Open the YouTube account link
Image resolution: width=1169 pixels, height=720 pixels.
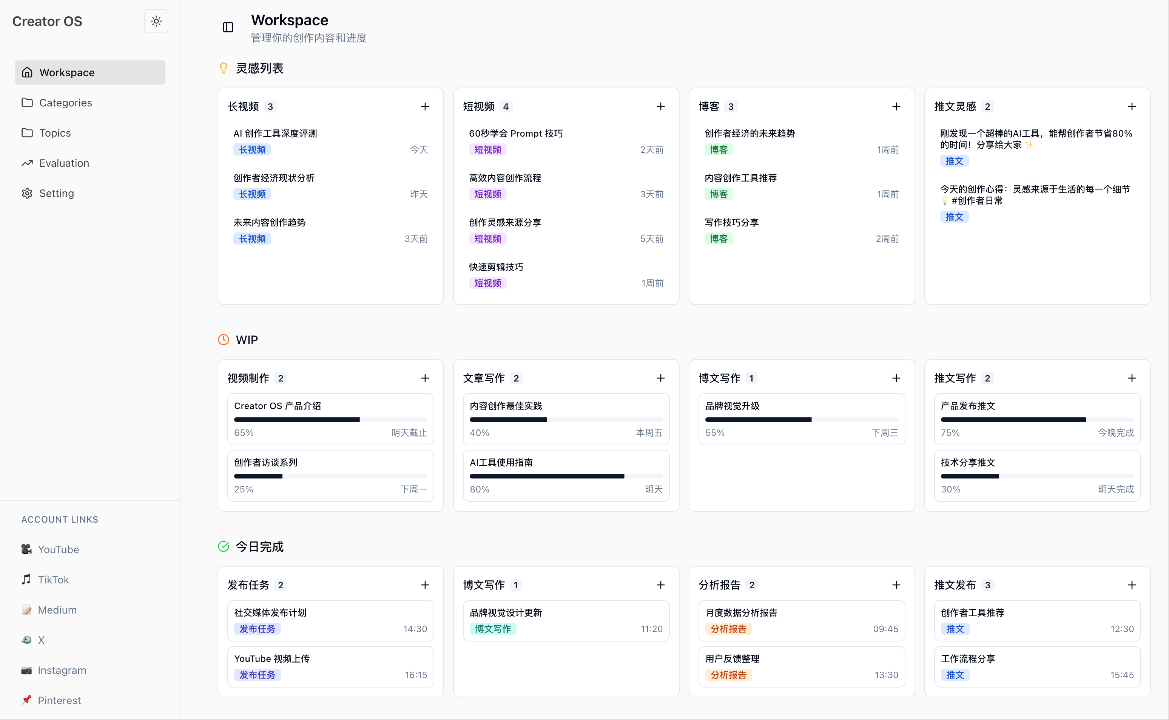pos(90,549)
